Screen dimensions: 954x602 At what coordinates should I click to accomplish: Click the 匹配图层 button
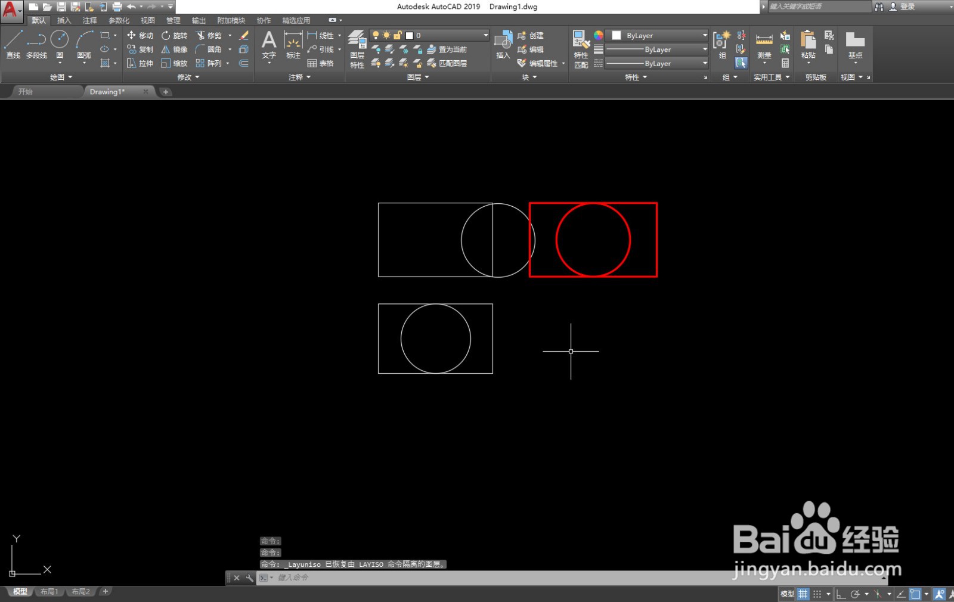coord(447,63)
